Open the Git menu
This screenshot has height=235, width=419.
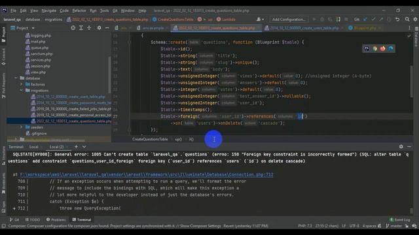[x=115, y=10]
